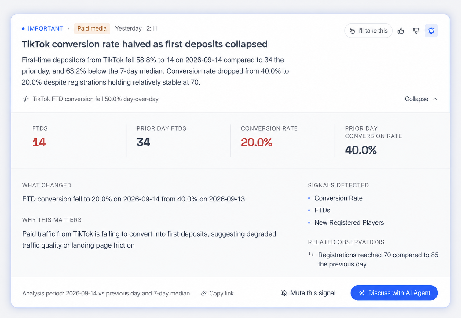The width and height of the screenshot is (461, 318).
Task: Collapse the alert details
Action: (x=421, y=99)
